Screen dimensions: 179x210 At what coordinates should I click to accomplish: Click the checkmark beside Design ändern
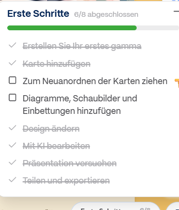(13, 128)
